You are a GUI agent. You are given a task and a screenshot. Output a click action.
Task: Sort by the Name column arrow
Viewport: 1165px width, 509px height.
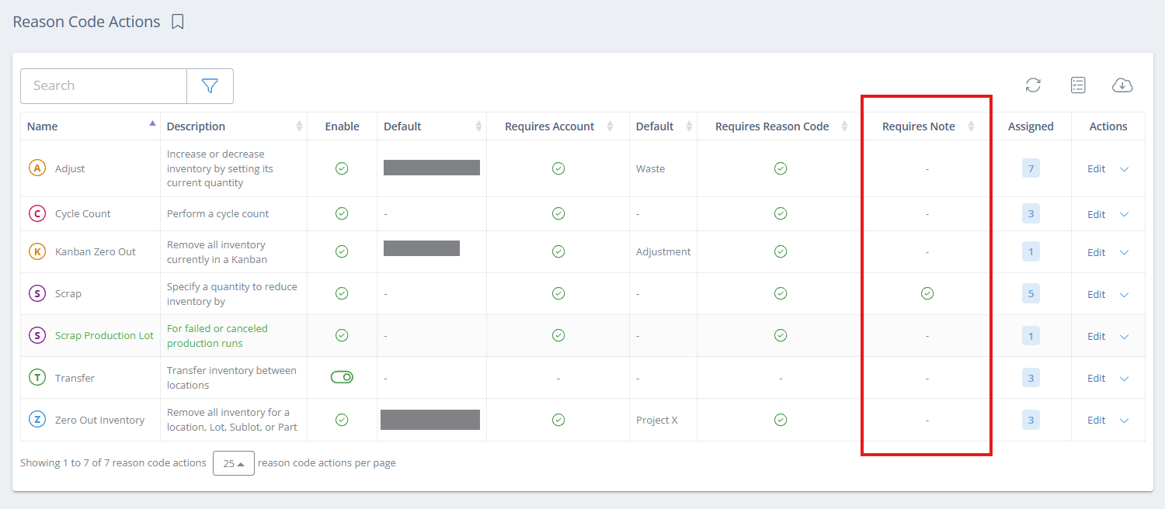click(x=152, y=123)
